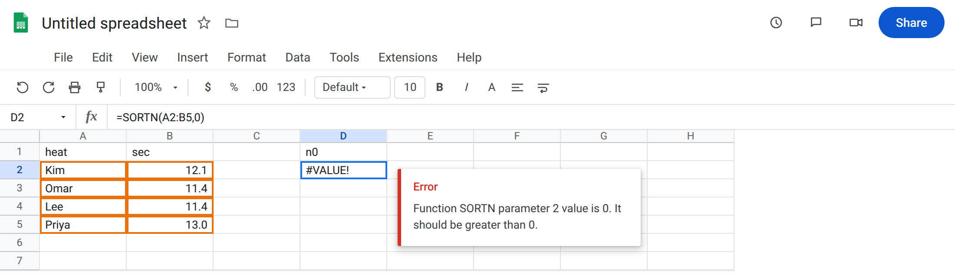
Task: Select the #VALUE! error cell
Action: (343, 170)
